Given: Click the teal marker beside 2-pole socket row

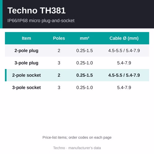Looking at the screenshot, I should [6, 75].
